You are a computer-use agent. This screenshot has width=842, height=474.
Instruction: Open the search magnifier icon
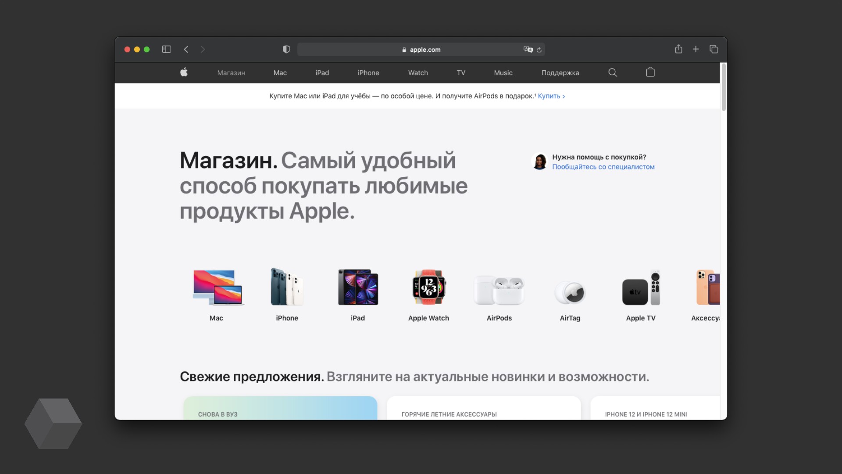[x=613, y=72]
